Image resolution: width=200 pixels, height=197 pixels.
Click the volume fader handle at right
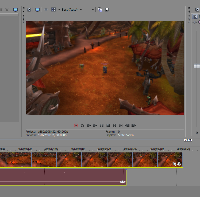(x=197, y=66)
